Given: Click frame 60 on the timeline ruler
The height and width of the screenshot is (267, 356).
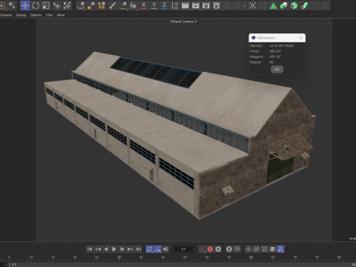Looking at the screenshot, I should (251, 257).
